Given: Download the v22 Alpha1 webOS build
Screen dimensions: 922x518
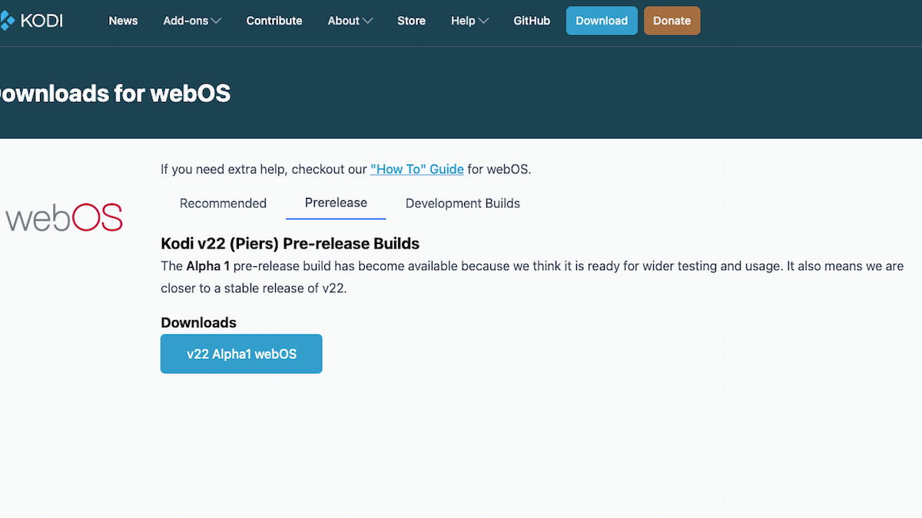Looking at the screenshot, I should pyautogui.click(x=241, y=354).
